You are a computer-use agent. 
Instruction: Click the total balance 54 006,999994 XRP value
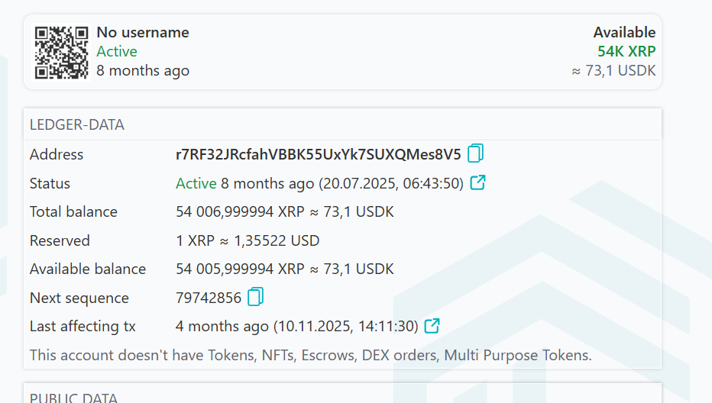tap(284, 211)
